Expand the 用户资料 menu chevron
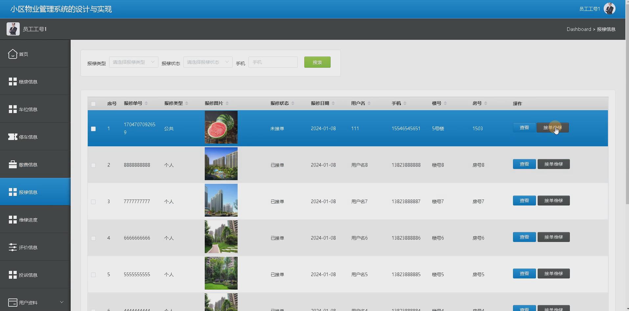629x311 pixels. click(x=61, y=302)
